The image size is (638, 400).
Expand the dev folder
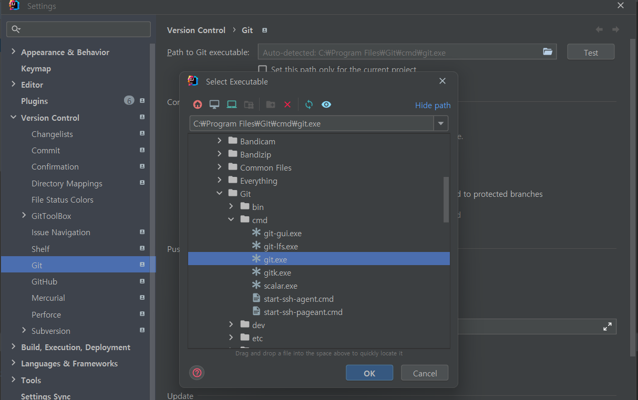pyautogui.click(x=231, y=325)
